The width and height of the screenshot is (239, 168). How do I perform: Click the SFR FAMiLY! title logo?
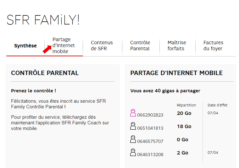coord(43,20)
